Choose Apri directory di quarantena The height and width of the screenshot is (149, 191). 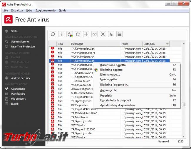[137, 105]
